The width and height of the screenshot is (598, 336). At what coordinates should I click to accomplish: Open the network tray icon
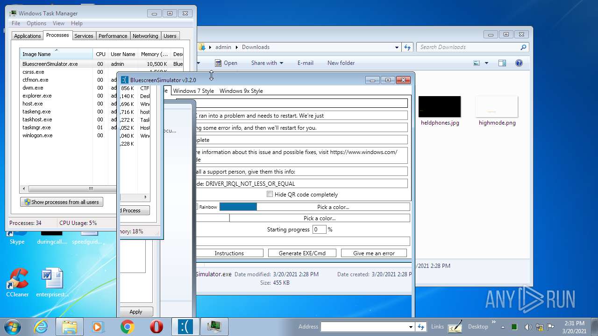point(540,327)
